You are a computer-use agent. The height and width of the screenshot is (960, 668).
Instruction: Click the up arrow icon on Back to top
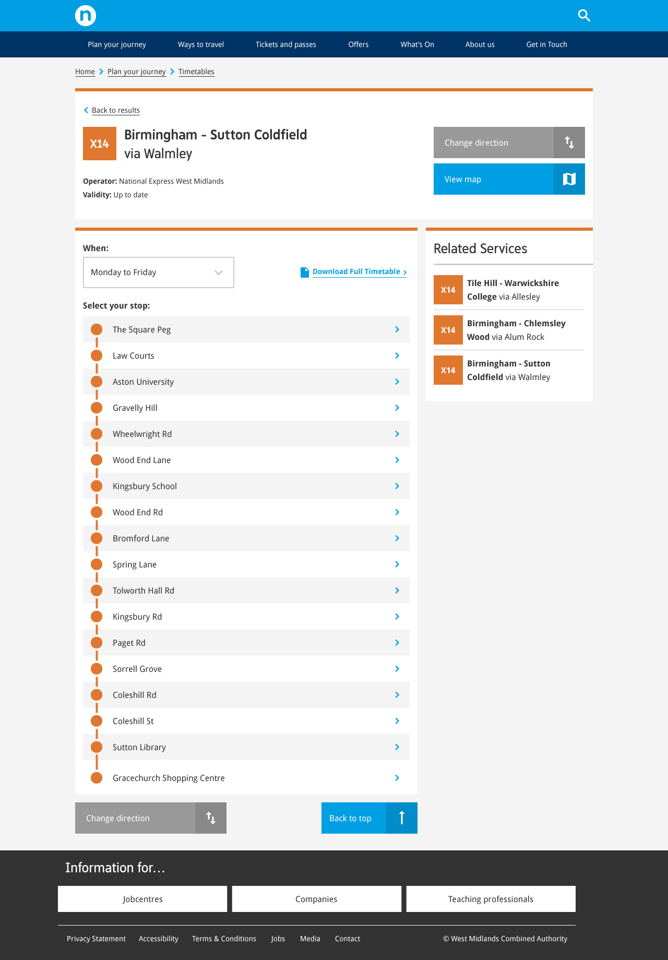pos(402,818)
